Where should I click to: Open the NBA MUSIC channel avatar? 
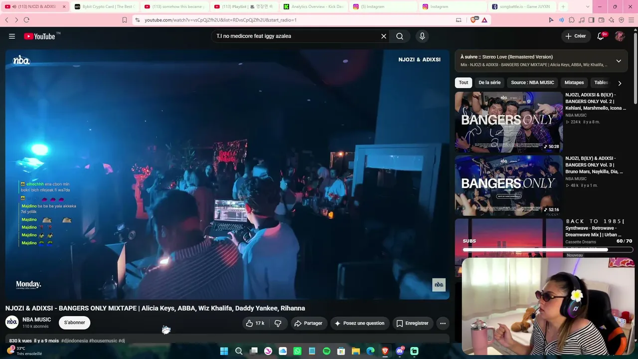[12, 323]
